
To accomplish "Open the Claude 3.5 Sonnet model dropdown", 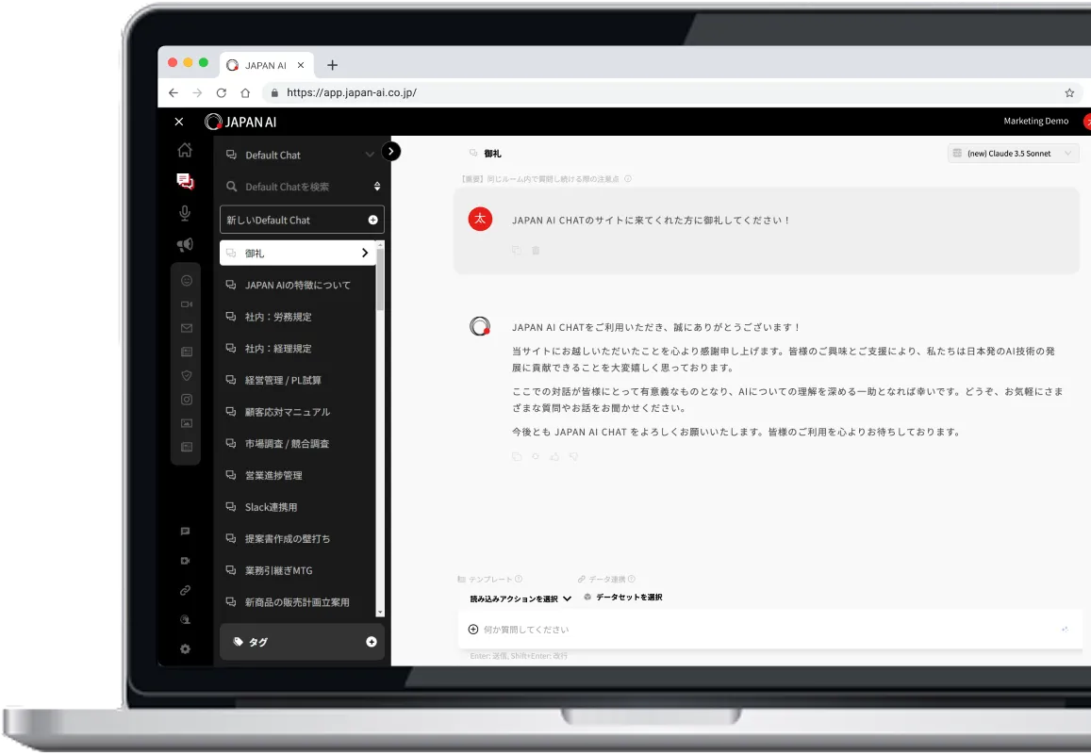I will tap(1013, 153).
